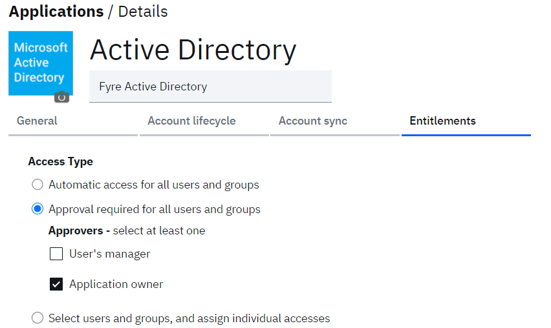The width and height of the screenshot is (551, 328).
Task: Click the Details breadcrumb text
Action: coord(143,12)
